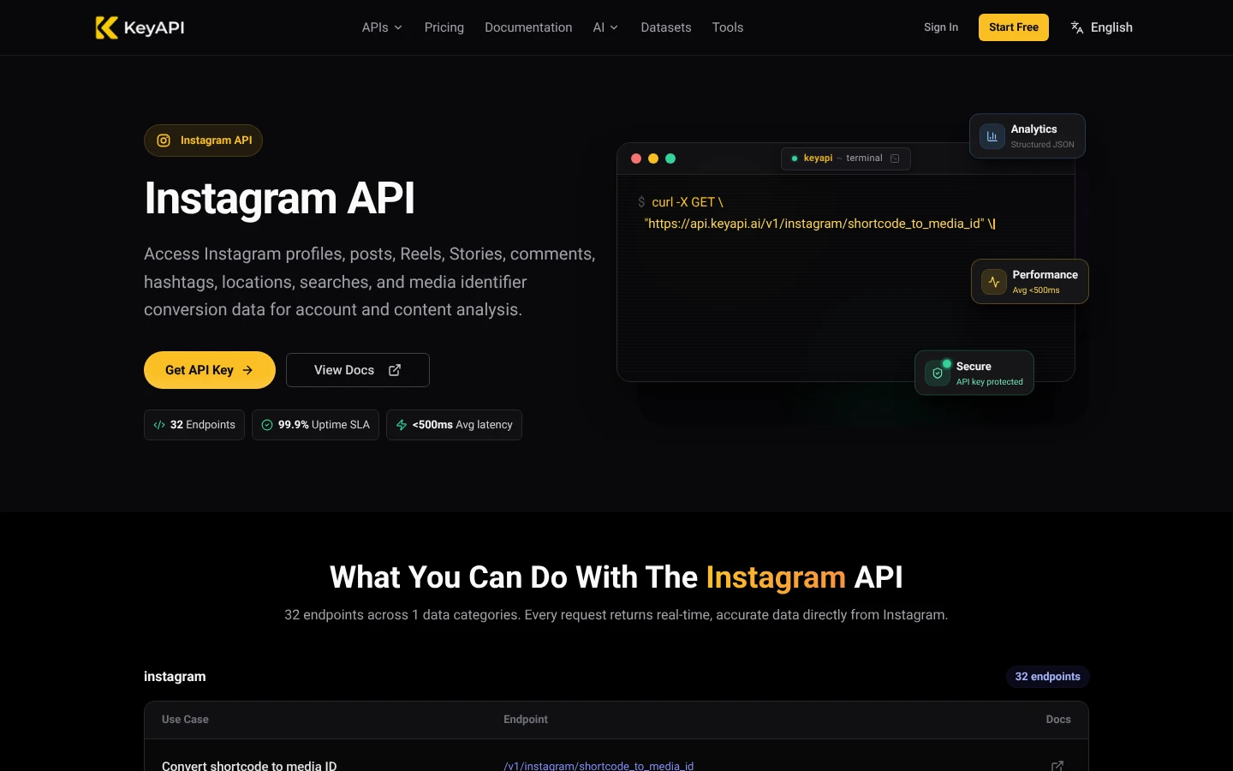Click the checkmark icon beside 99.9% Uptime SLA
1233x771 pixels.
click(267, 425)
